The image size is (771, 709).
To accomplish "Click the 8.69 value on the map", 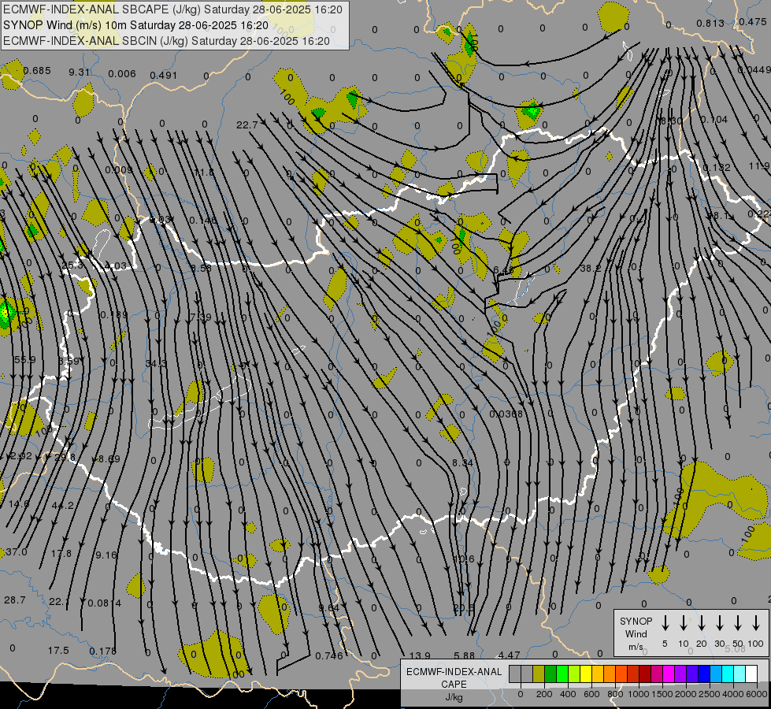I will [109, 459].
